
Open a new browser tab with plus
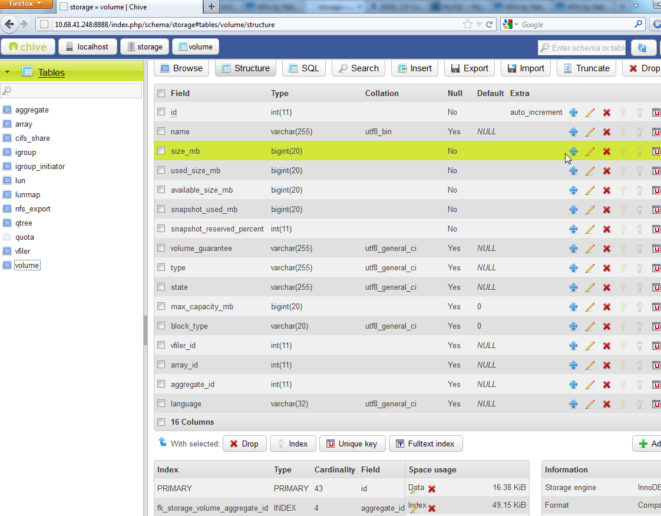coord(211,6)
